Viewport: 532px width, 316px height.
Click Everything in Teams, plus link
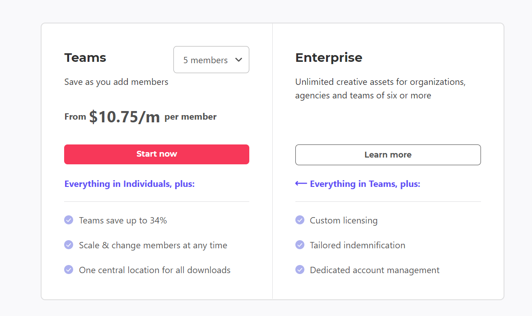[x=365, y=184]
